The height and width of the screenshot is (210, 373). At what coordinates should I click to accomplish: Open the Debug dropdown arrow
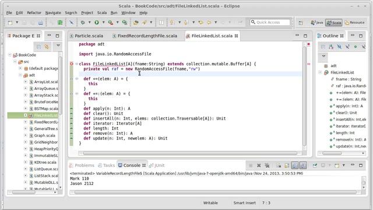coord(89,22)
